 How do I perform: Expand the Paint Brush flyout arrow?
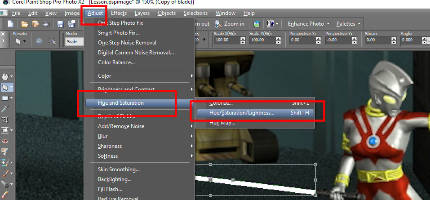(12, 173)
